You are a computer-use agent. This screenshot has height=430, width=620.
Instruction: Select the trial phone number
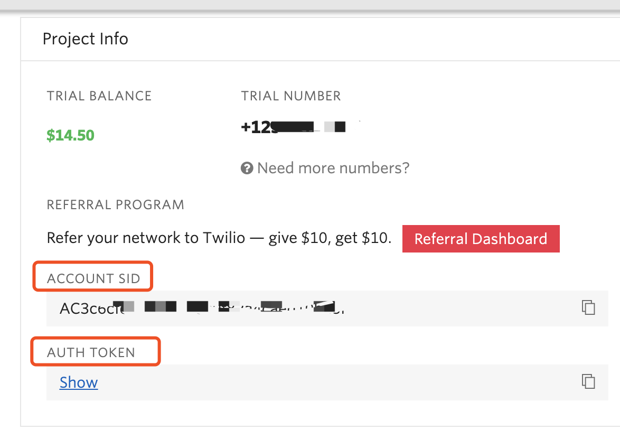coord(293,127)
